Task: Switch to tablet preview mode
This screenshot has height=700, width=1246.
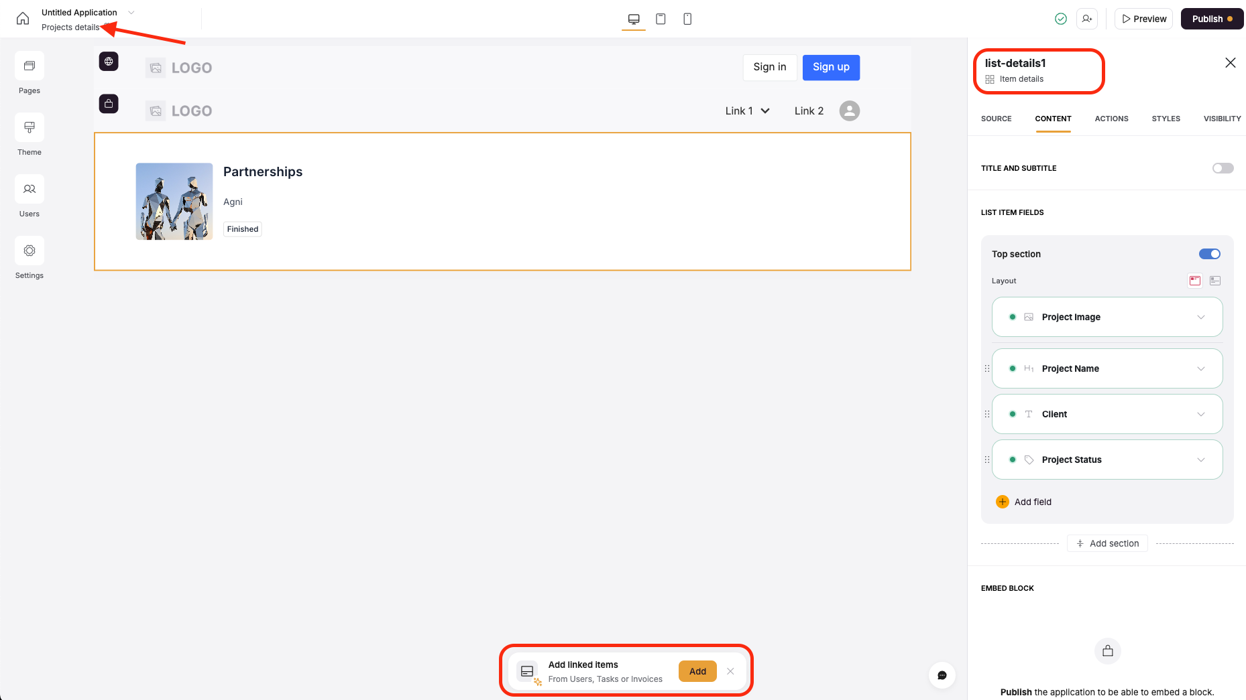Action: (x=661, y=19)
